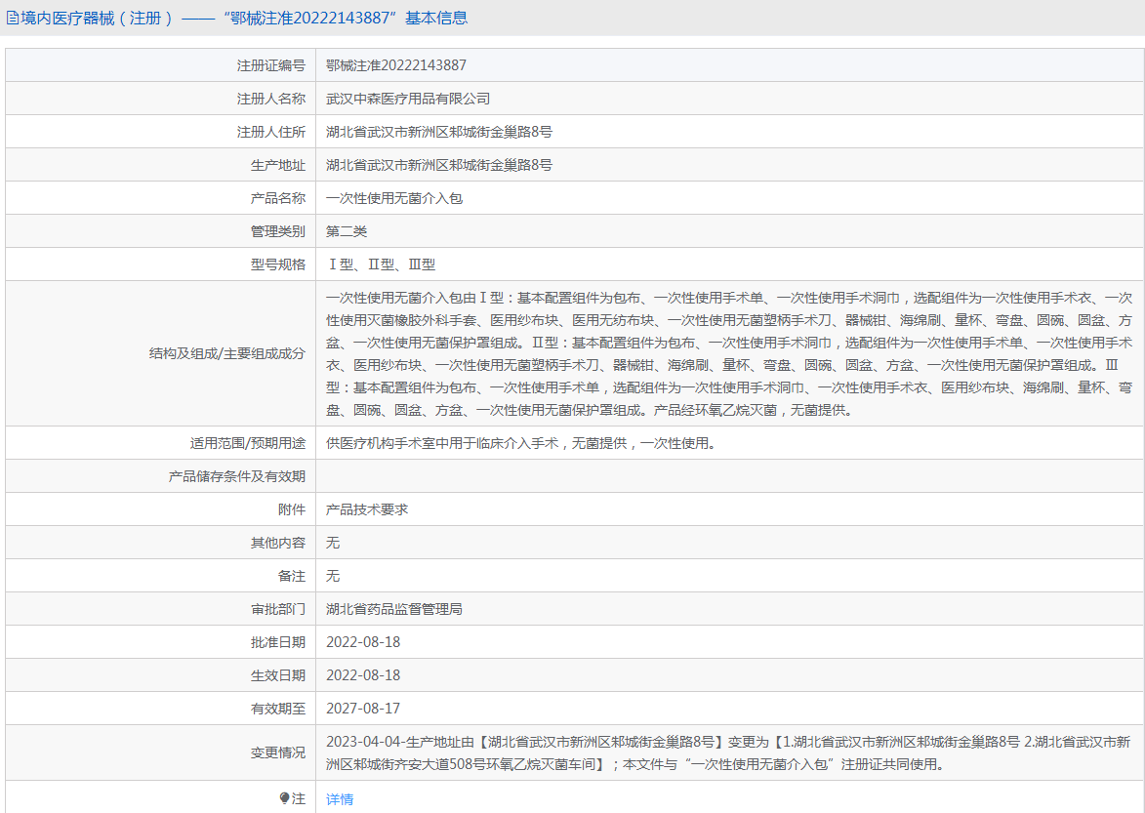Click the 适用范围/预期用途 value text
This screenshot has width=1145, height=813.
click(521, 443)
